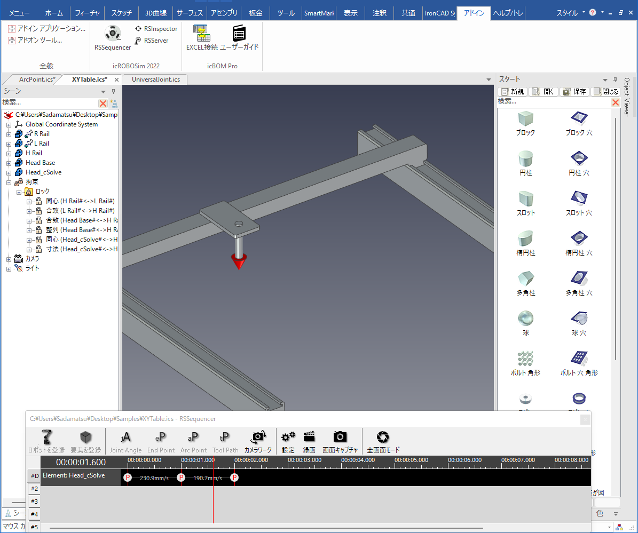The width and height of the screenshot is (638, 533).
Task: Open the ユーザーガイド icon
Action: (239, 38)
